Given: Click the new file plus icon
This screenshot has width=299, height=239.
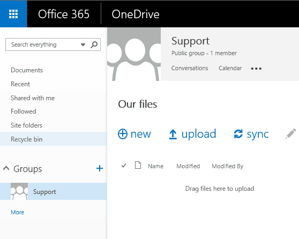Looking at the screenshot, I should point(122,134).
